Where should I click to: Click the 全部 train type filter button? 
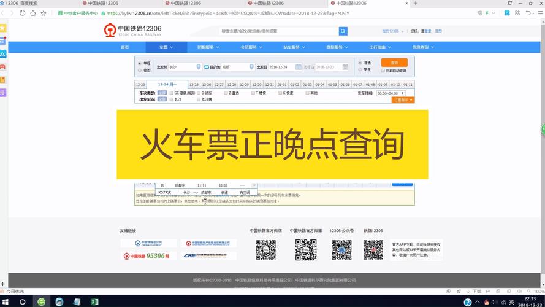162,93
